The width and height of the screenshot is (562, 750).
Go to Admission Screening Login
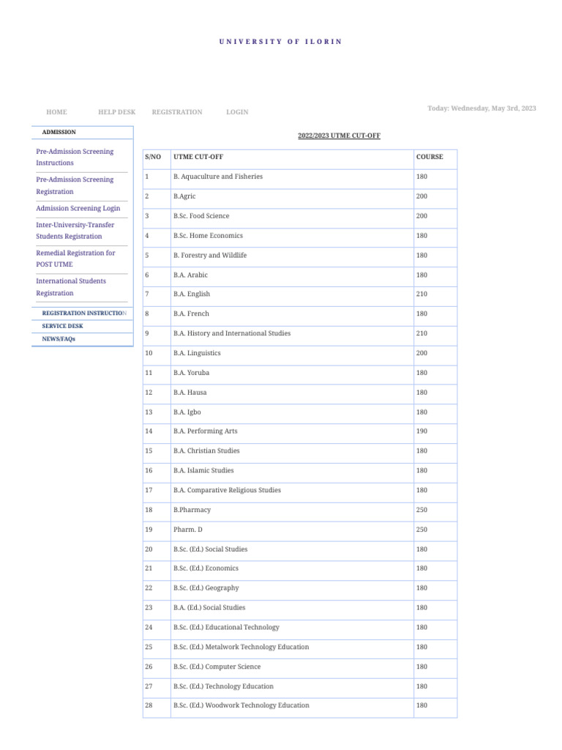(x=78, y=208)
